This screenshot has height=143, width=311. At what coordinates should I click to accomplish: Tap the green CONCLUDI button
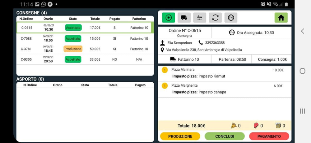225,136
